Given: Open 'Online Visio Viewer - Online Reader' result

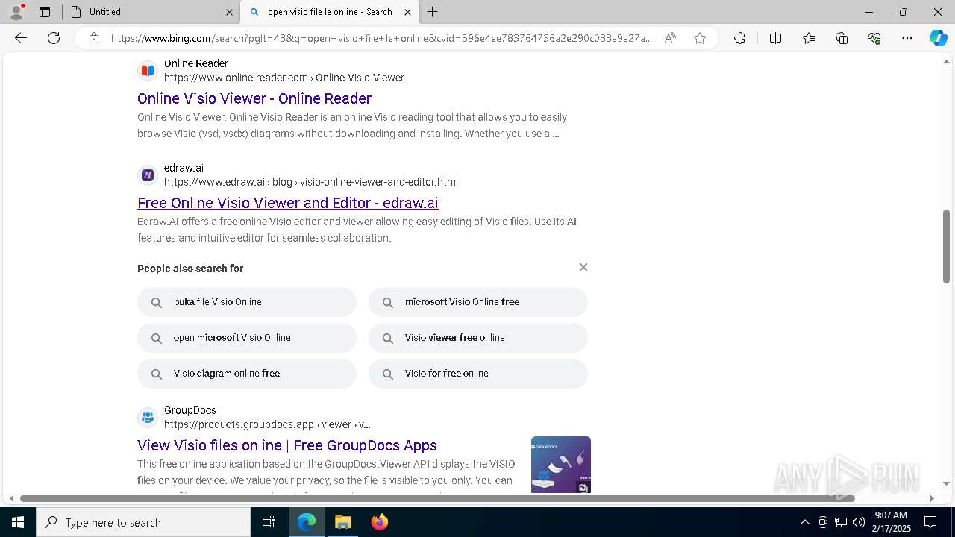Looking at the screenshot, I should pos(254,98).
